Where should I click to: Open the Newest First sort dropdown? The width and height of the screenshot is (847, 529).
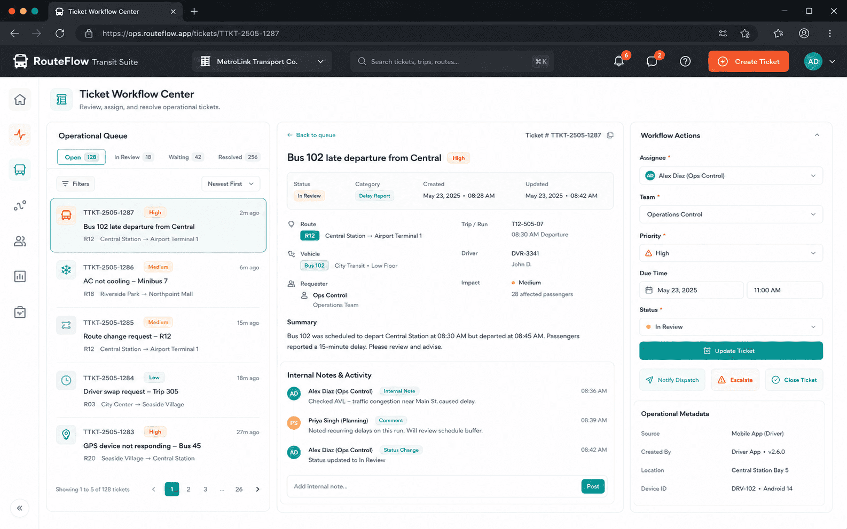(x=231, y=183)
